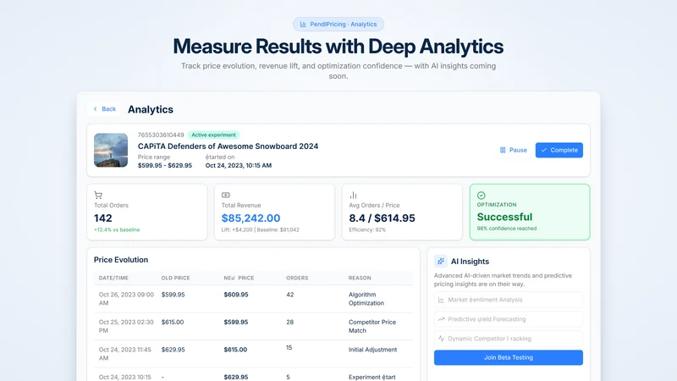Click the Oct 26, 2023 09:00 AM row date
677x381 pixels.
[x=126, y=299]
